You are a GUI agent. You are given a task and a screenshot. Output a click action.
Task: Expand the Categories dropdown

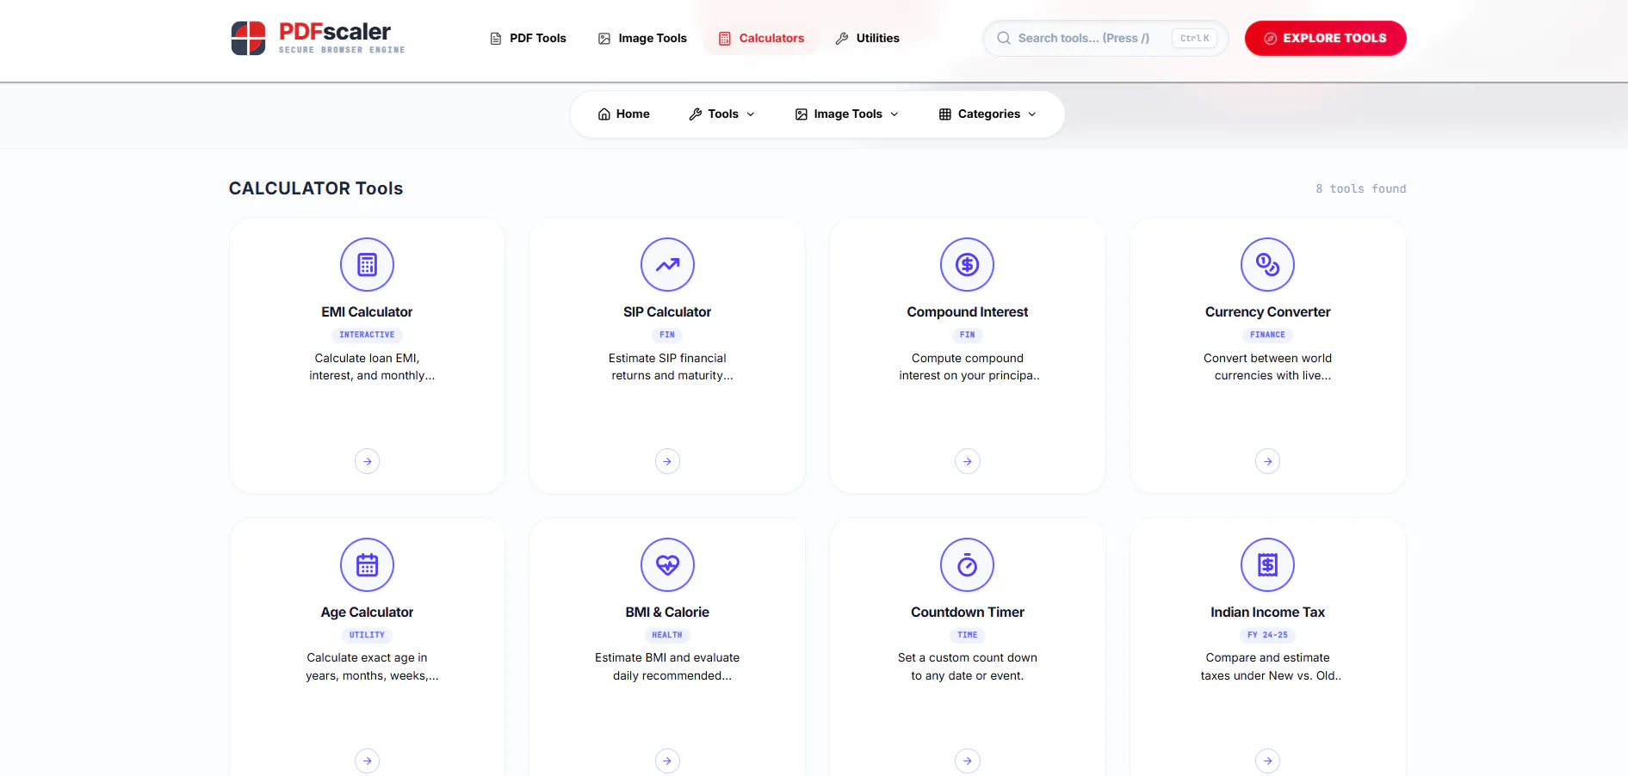987,114
